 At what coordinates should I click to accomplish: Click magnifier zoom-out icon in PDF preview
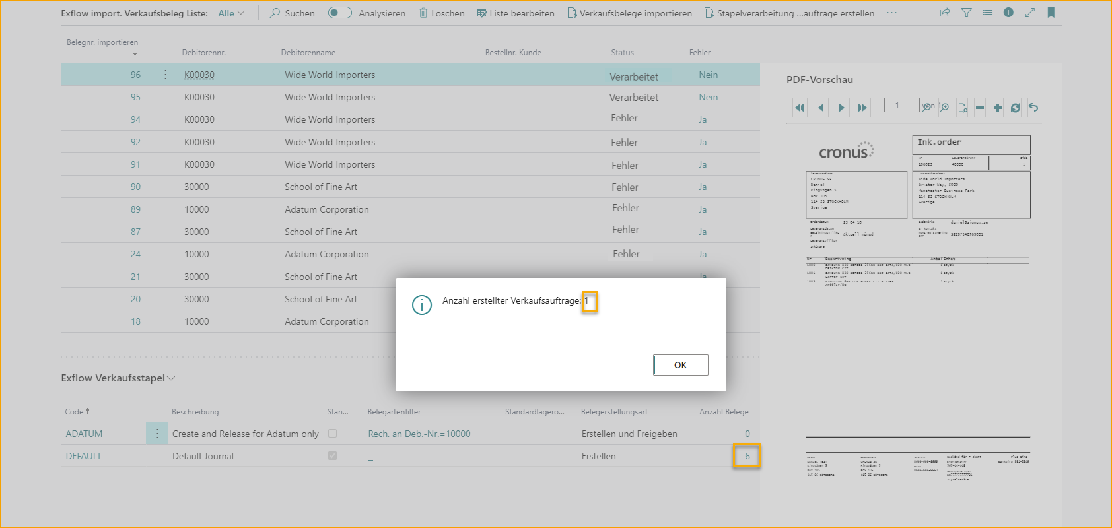coord(927,107)
